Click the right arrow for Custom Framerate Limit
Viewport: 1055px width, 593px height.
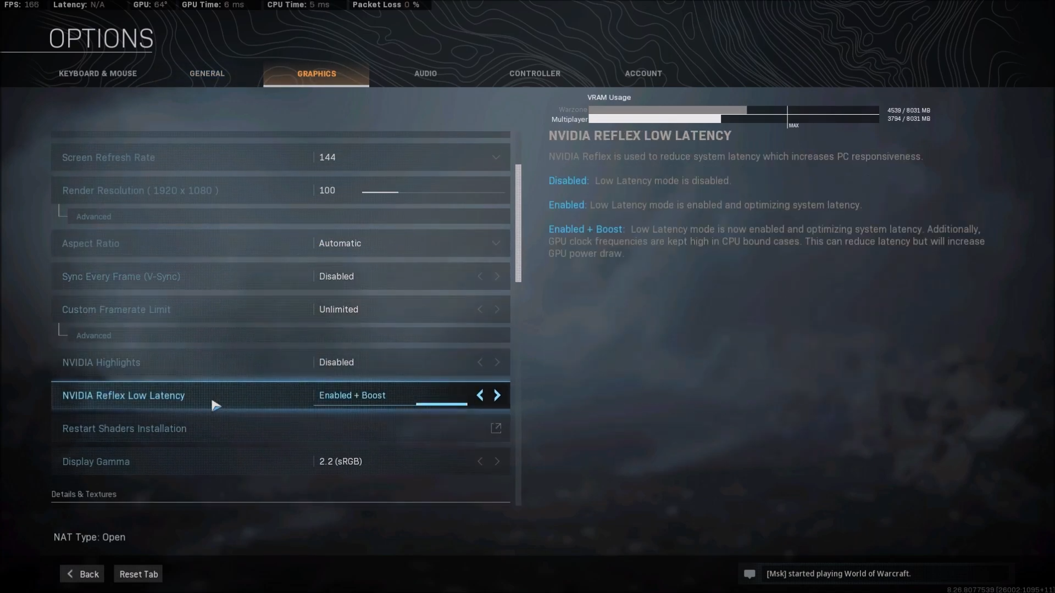(x=497, y=309)
